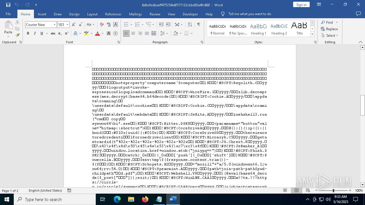
Task: Click Tell me what you want to do
Action: 250,14
